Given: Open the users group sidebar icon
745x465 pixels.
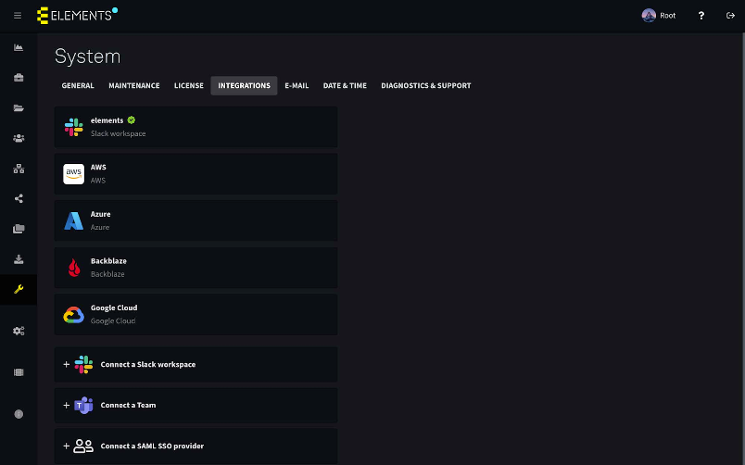Looking at the screenshot, I should (19, 138).
